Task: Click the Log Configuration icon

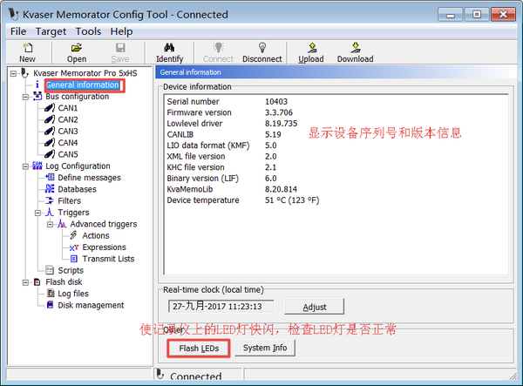Action: [37, 166]
